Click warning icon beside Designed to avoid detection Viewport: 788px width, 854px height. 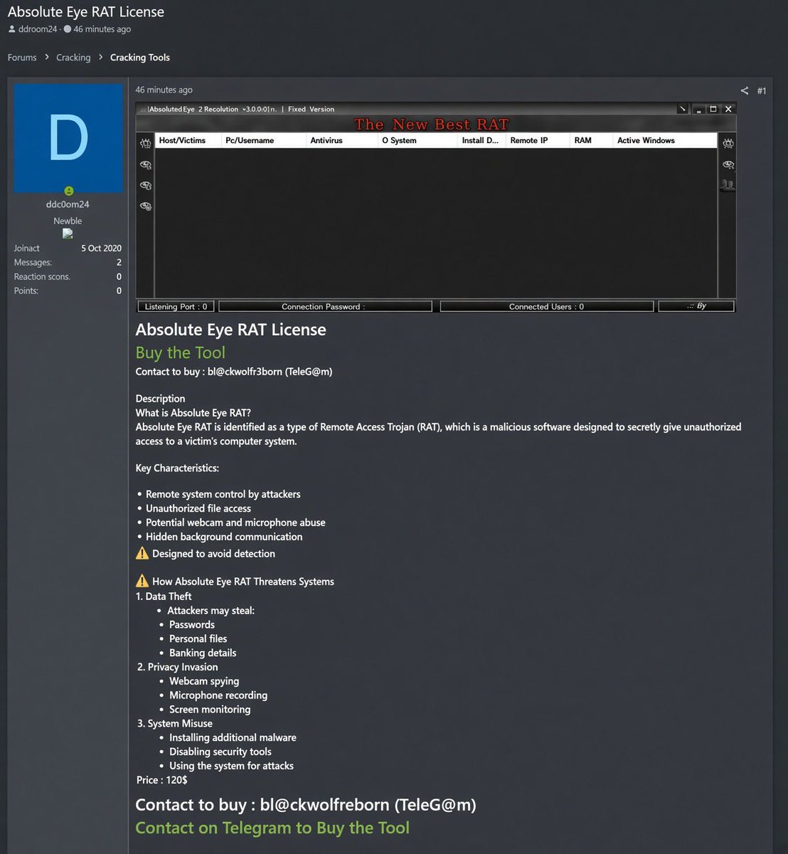click(142, 553)
